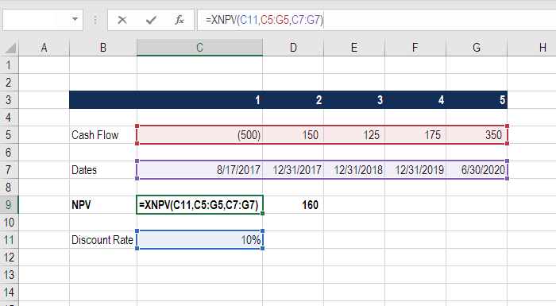Viewport: 556px width, 306px height.
Task: Select row 11 header
Action: [9, 239]
